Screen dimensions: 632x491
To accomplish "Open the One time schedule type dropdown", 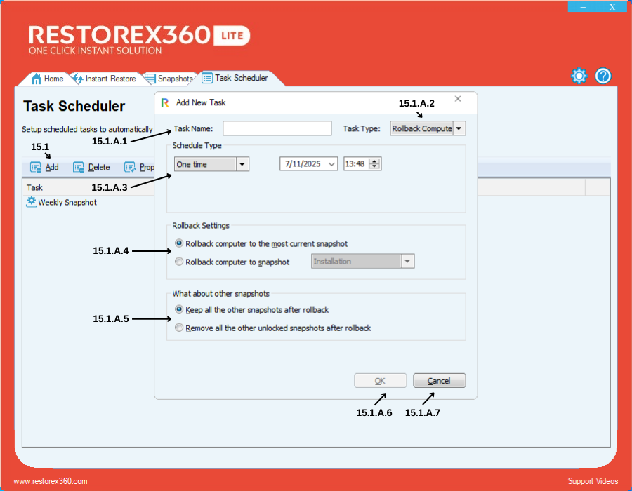I will click(x=242, y=164).
